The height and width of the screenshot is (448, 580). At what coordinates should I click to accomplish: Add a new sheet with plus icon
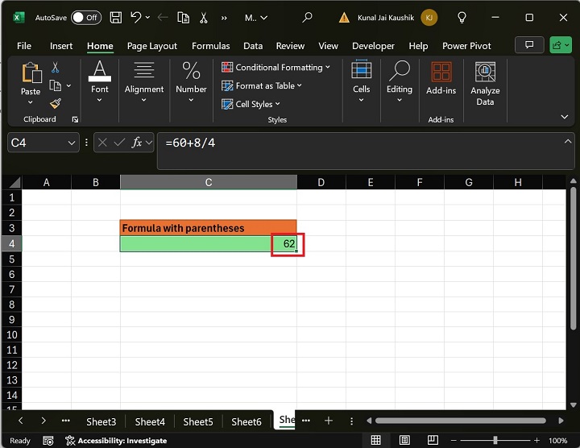tap(329, 421)
